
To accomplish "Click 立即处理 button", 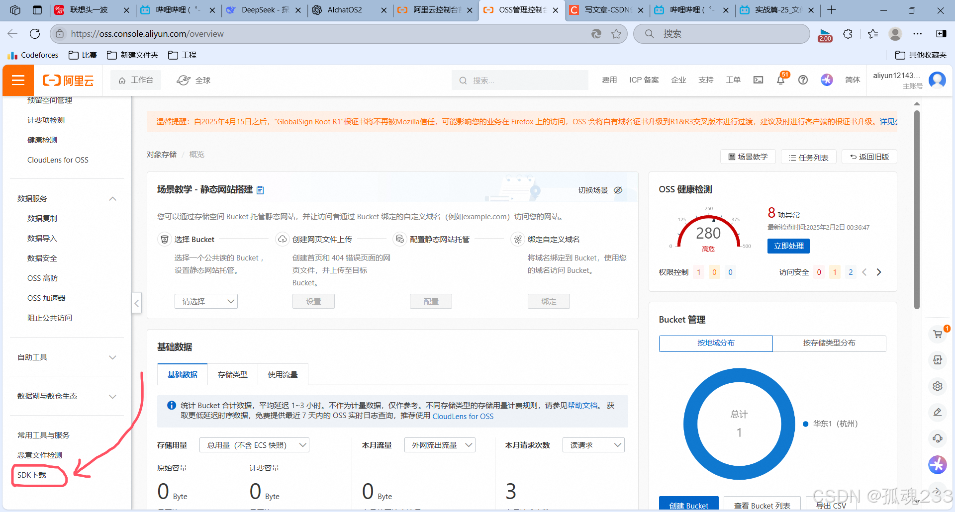I will click(788, 246).
